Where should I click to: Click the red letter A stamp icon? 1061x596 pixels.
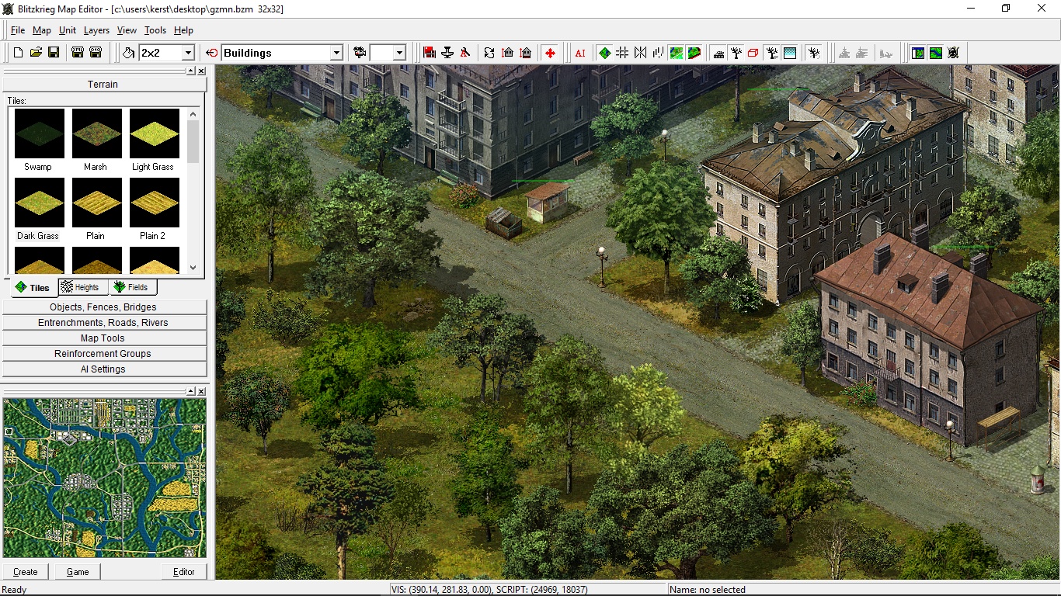tap(465, 53)
